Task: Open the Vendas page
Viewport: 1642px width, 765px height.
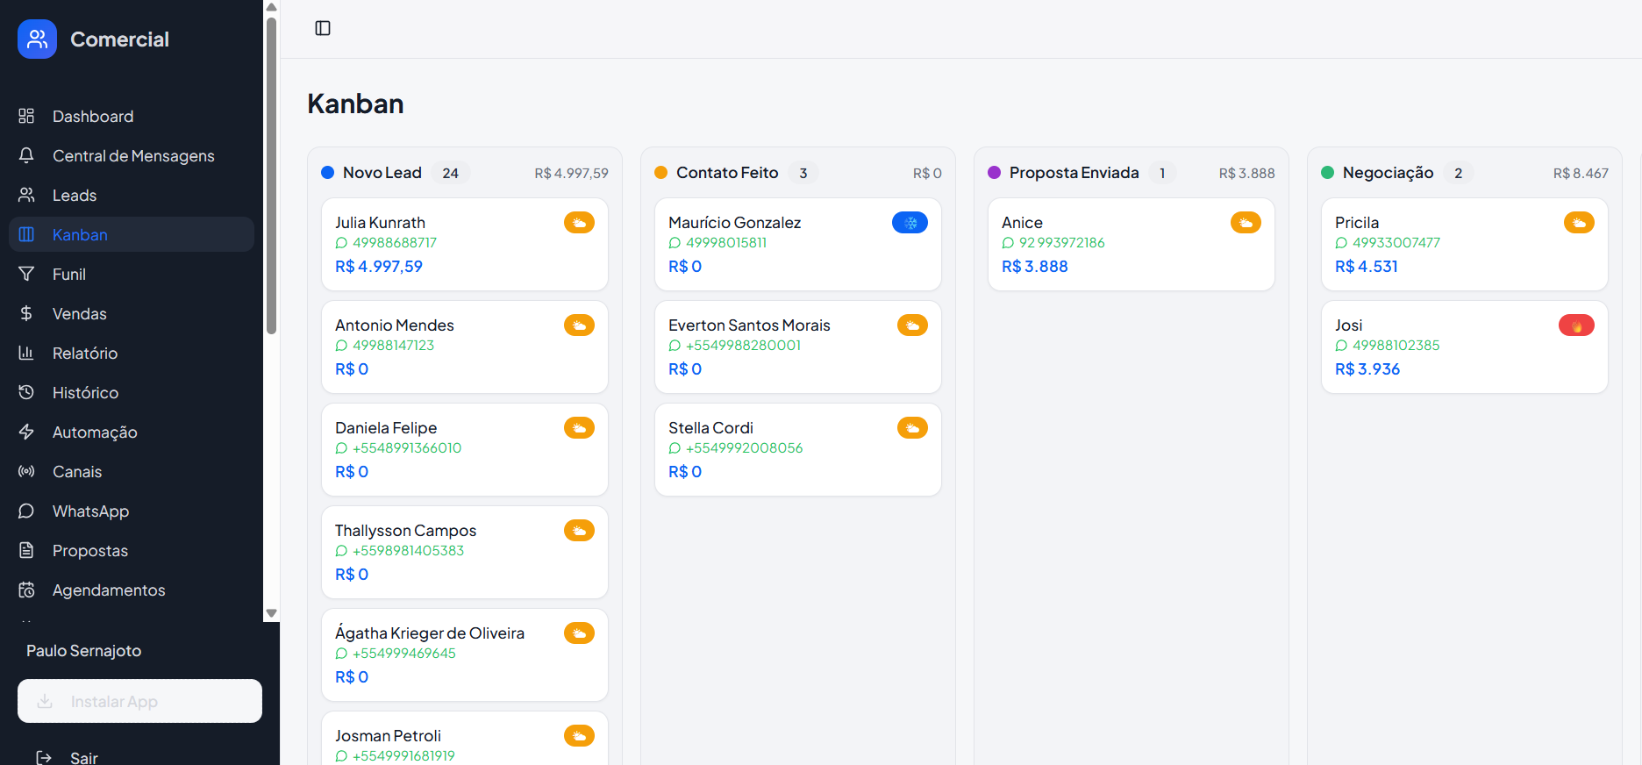Action: (132, 313)
